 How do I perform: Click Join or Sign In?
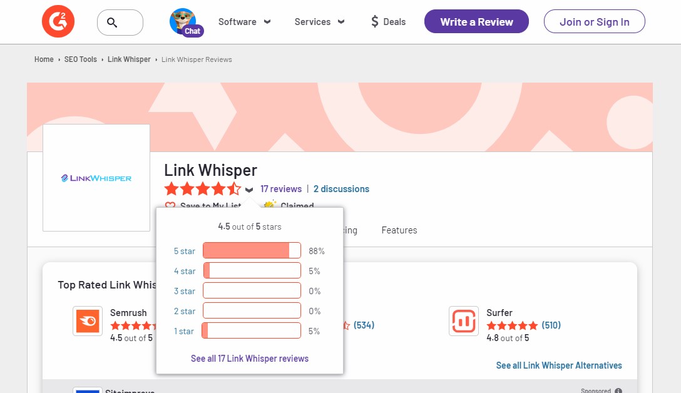(x=594, y=21)
